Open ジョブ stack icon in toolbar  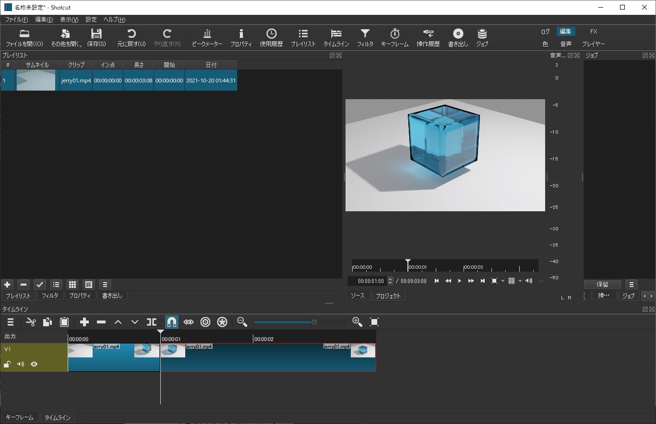(x=482, y=38)
